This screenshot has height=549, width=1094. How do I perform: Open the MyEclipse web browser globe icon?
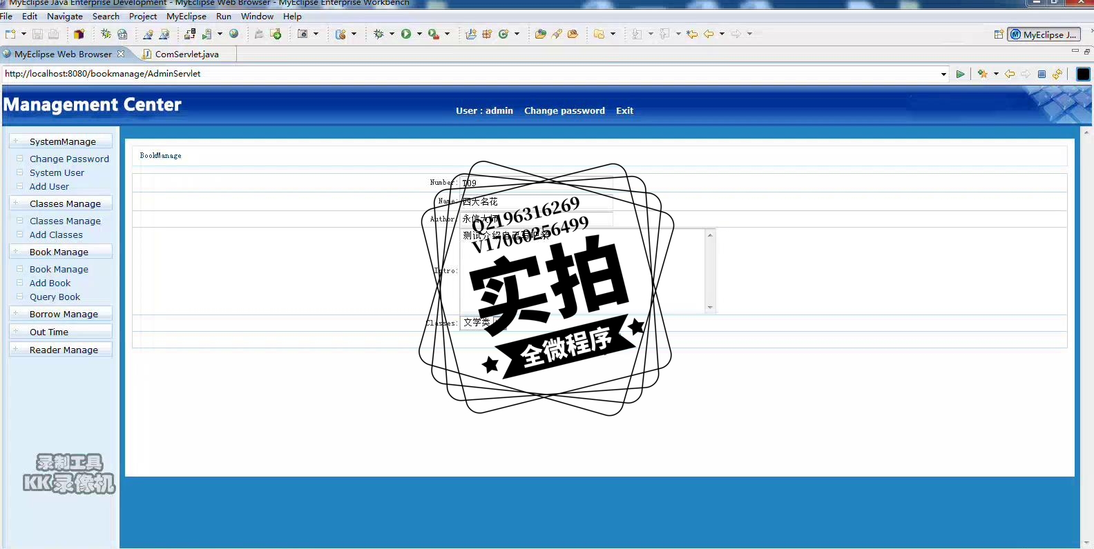click(234, 34)
